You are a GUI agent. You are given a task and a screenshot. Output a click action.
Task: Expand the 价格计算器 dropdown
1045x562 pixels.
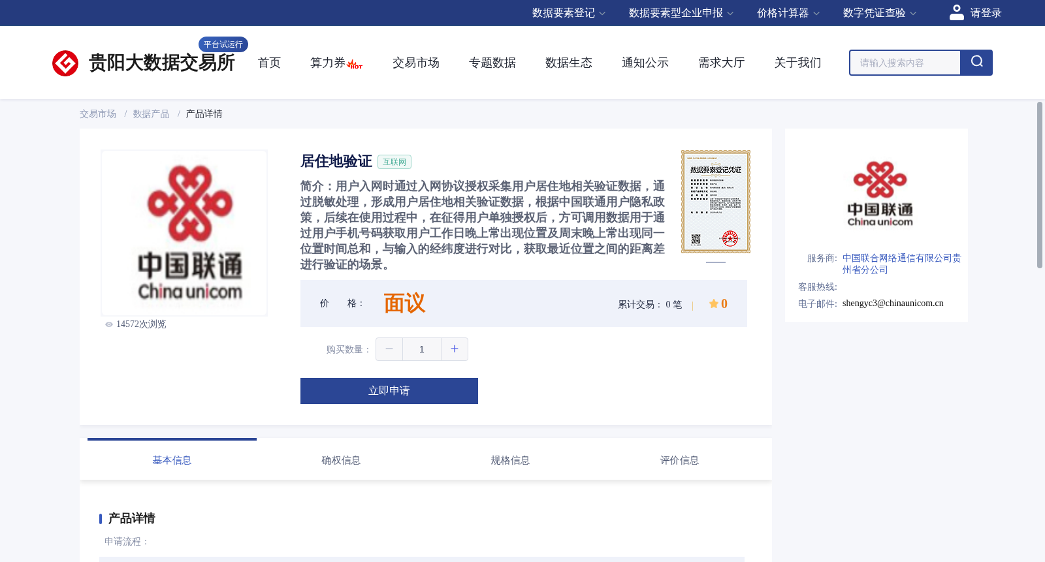[788, 13]
